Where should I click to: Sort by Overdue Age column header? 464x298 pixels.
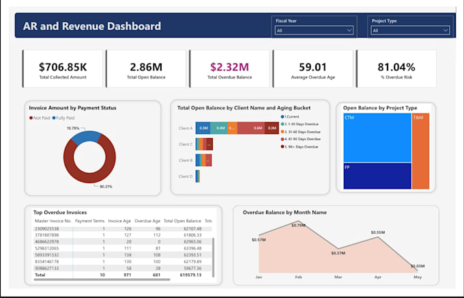point(147,221)
